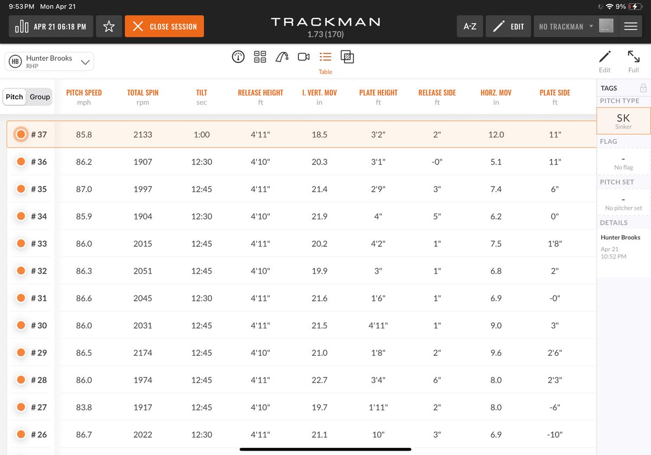Click tilt 1:00 in row #37
The height and width of the screenshot is (455, 651).
[x=202, y=134]
